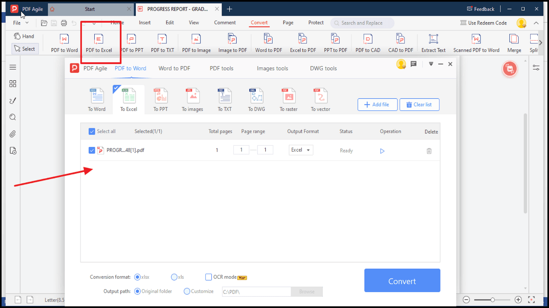Open the Insert ribbon tab
This screenshot has height=308, width=549.
click(145, 23)
